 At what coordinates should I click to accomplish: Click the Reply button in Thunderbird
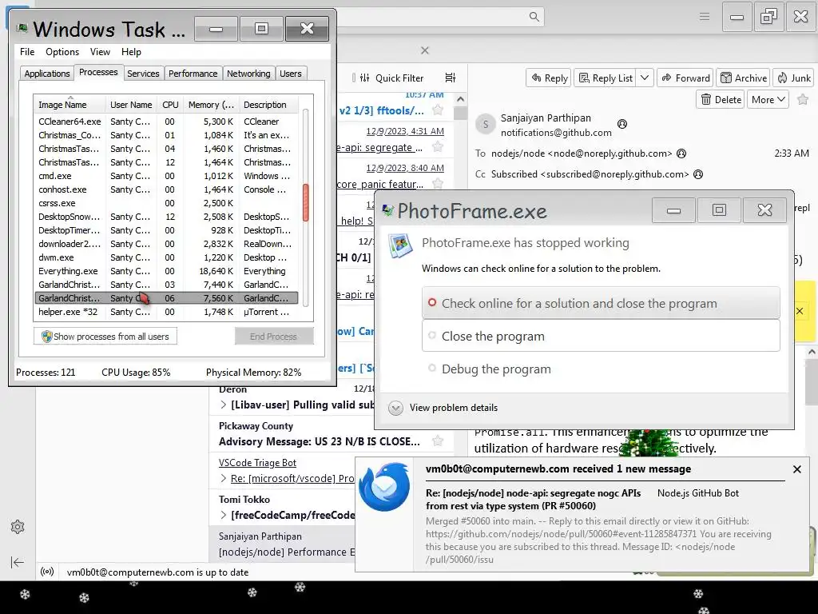tap(549, 78)
